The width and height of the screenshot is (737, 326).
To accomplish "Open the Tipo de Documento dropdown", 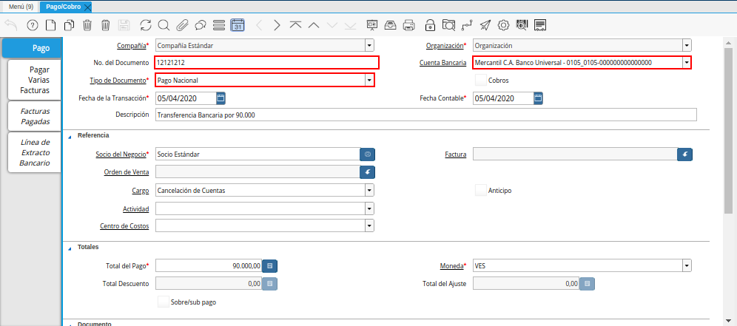I will pos(368,80).
